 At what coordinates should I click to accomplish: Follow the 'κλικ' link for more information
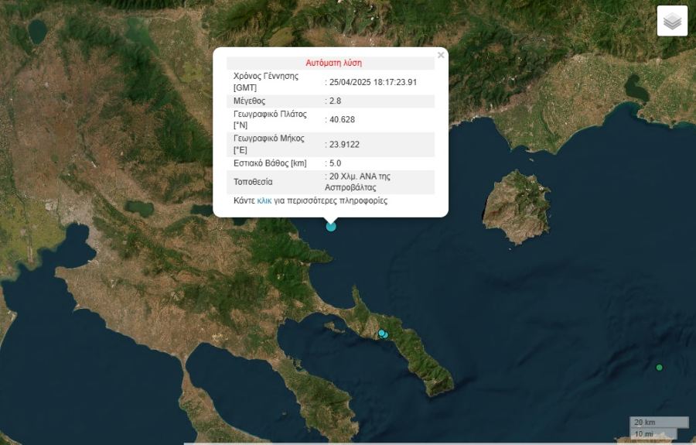click(264, 200)
